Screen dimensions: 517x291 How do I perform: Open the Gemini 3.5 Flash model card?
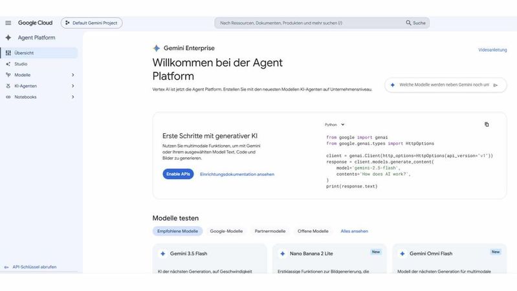click(210, 259)
